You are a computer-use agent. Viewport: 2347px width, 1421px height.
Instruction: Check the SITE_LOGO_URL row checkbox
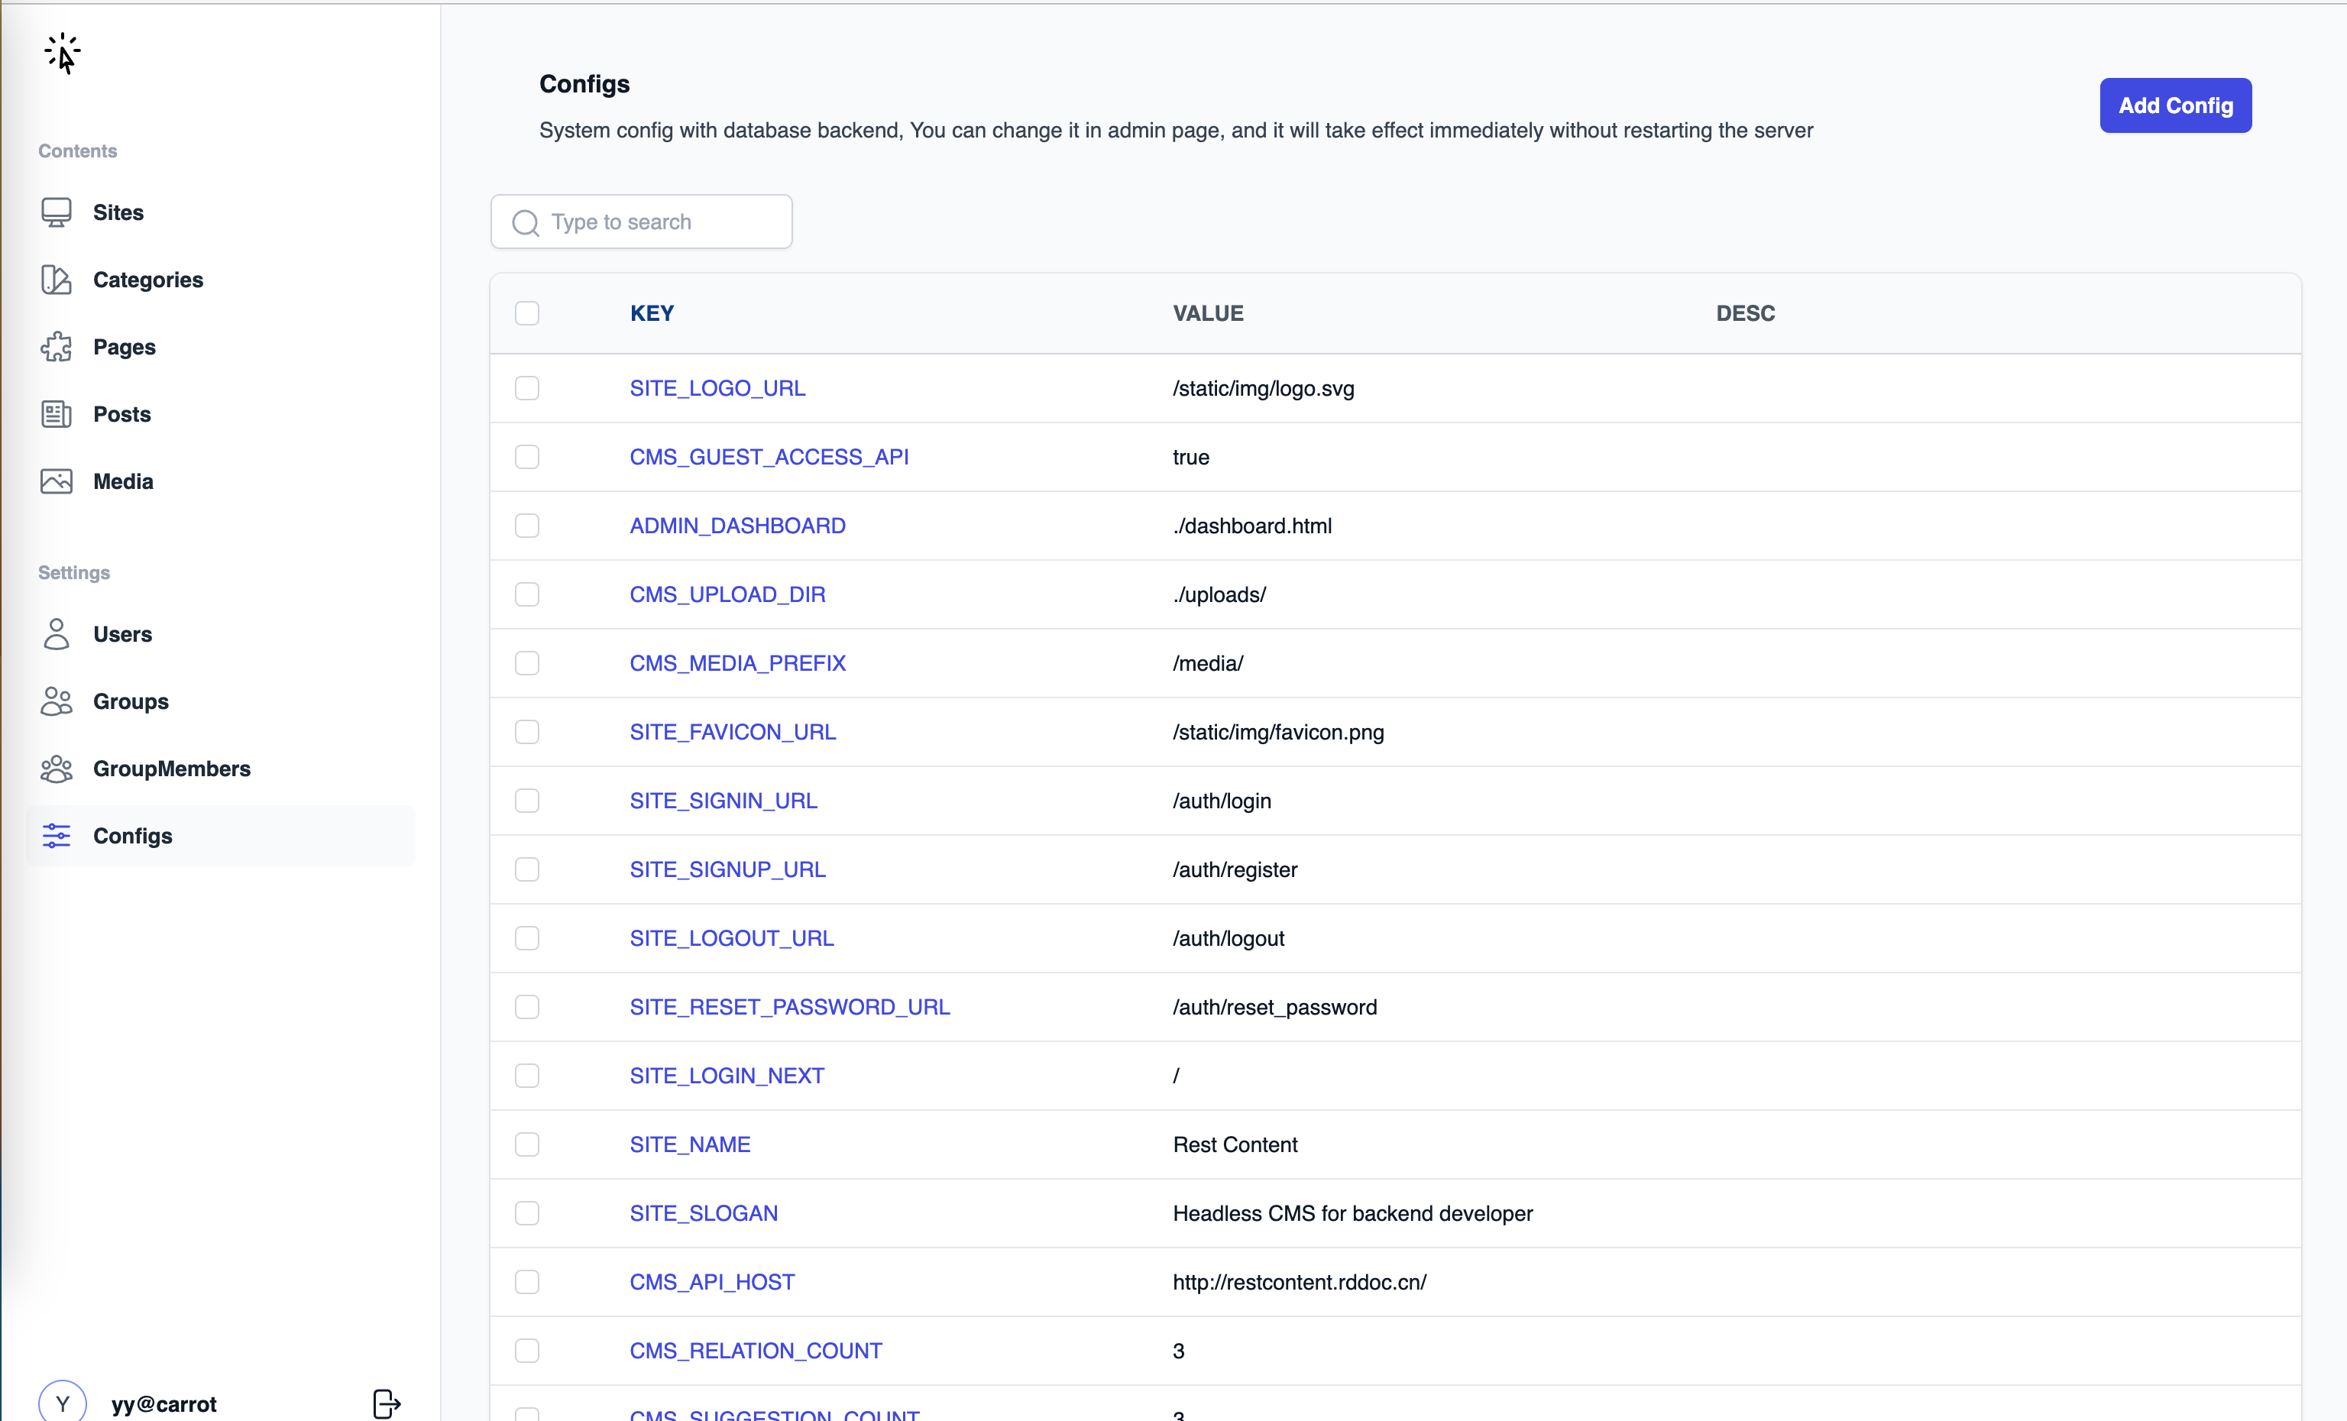pos(526,389)
